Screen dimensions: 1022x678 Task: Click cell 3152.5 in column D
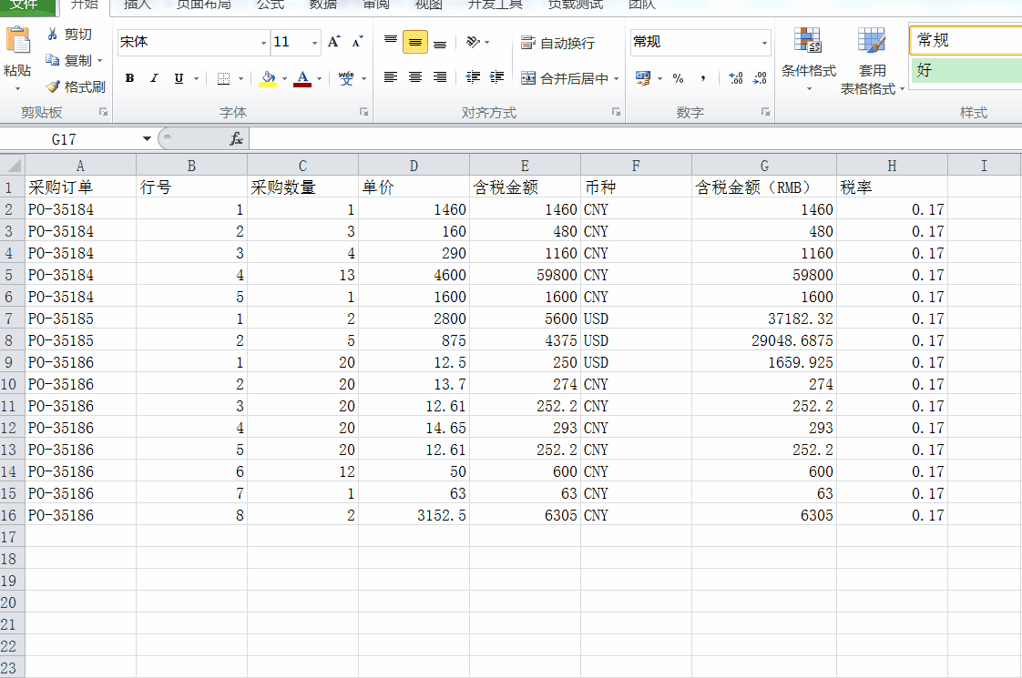click(x=414, y=515)
